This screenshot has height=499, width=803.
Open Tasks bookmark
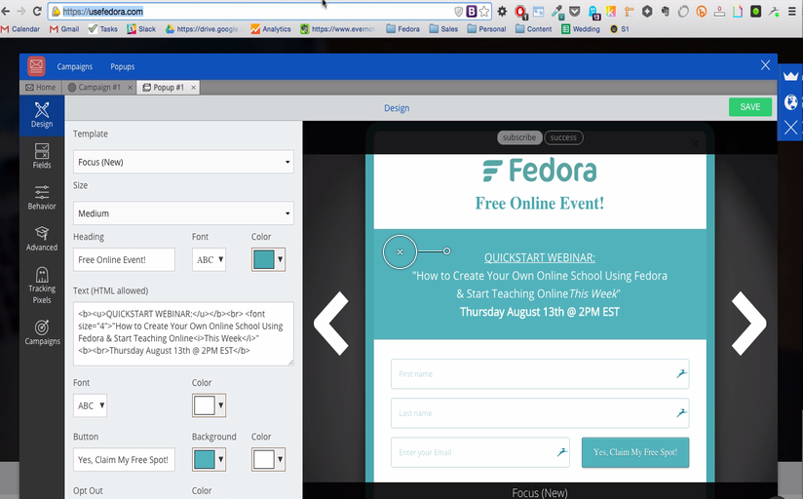click(103, 29)
